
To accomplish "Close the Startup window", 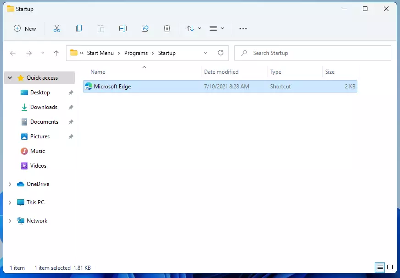I will (x=386, y=9).
